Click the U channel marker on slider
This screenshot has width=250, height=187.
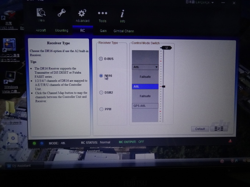pos(166,48)
